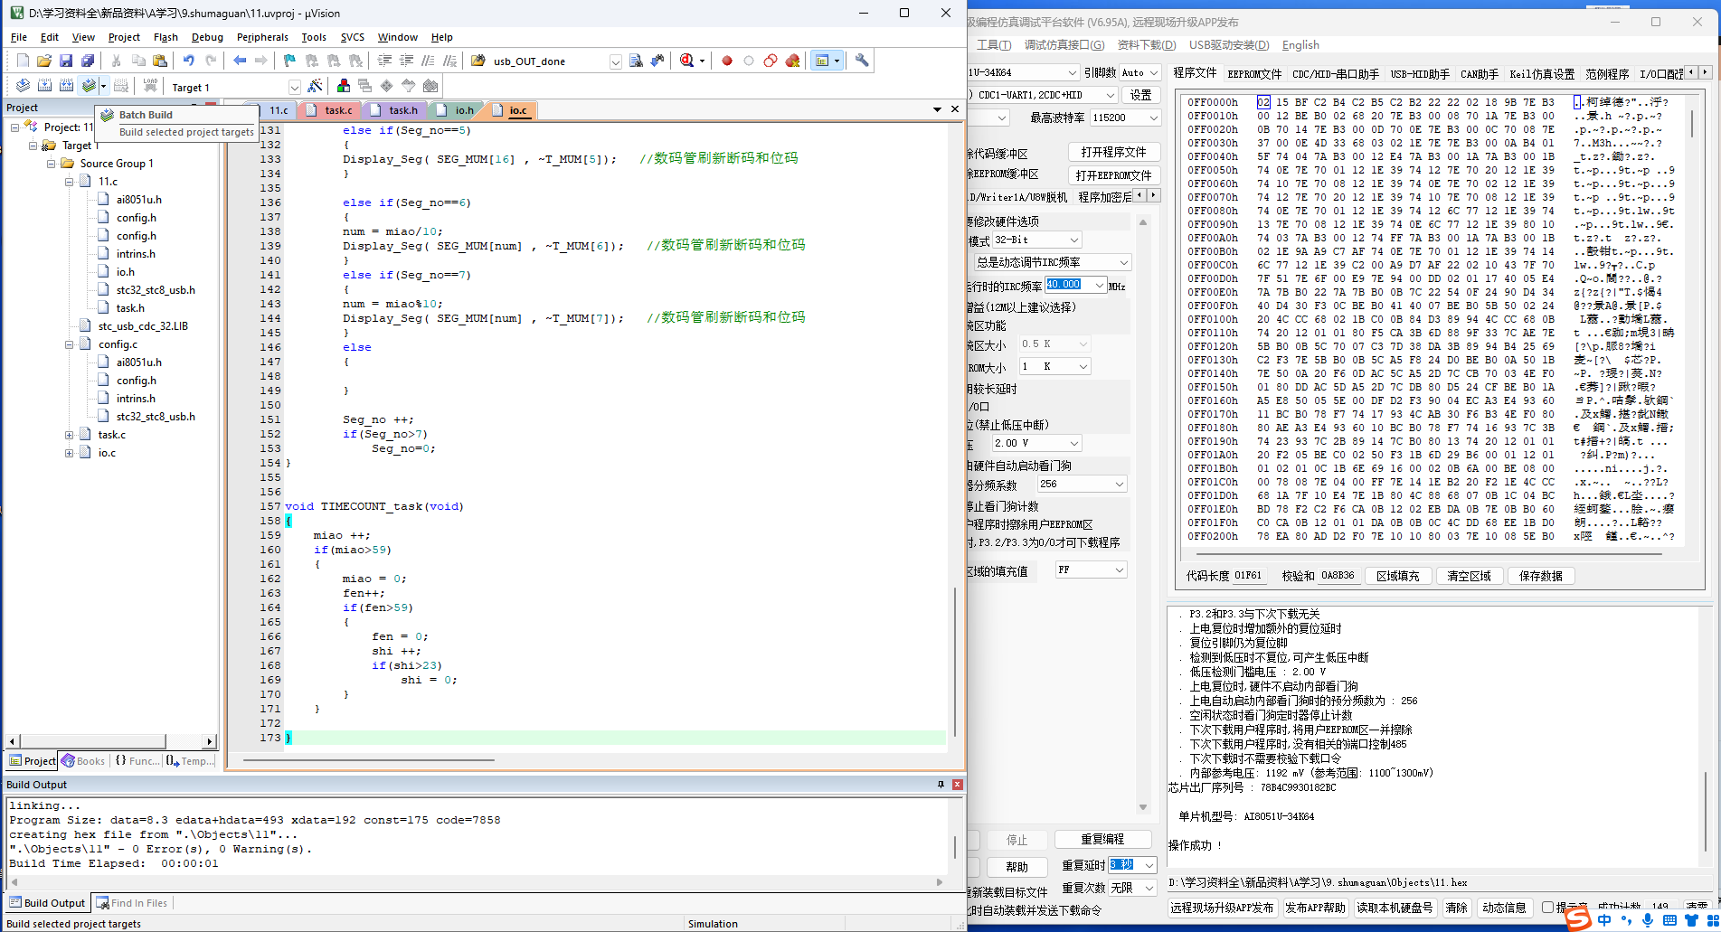Image resolution: width=1721 pixels, height=932 pixels.
Task: Open the Peripherals menu
Action: (262, 37)
